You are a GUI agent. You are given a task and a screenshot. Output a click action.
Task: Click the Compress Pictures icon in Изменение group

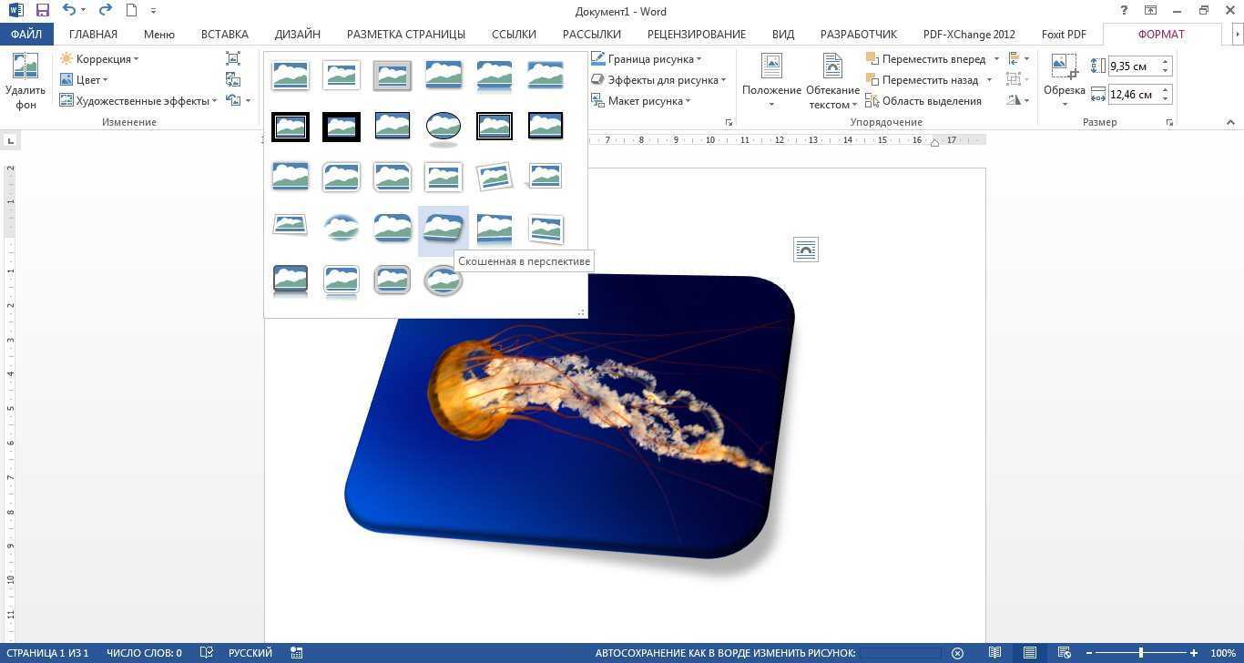coord(233,59)
